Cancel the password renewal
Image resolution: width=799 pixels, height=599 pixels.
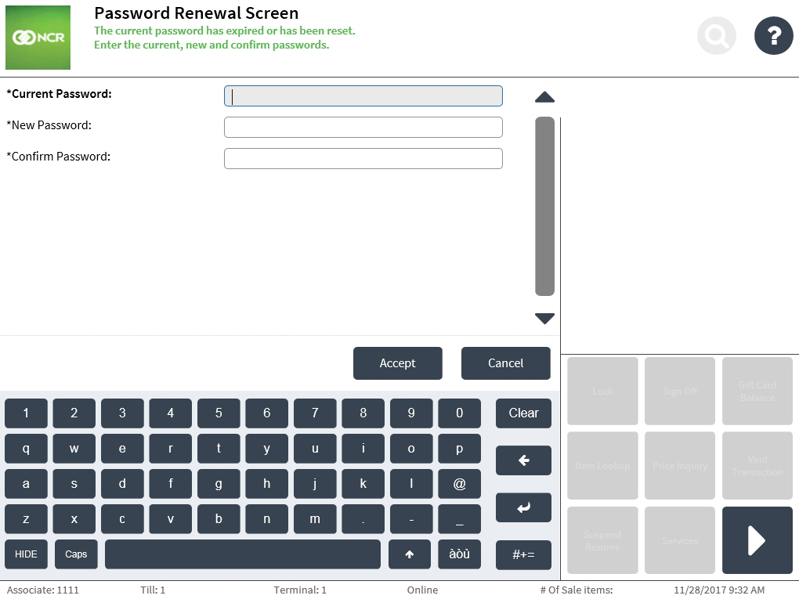click(x=505, y=363)
